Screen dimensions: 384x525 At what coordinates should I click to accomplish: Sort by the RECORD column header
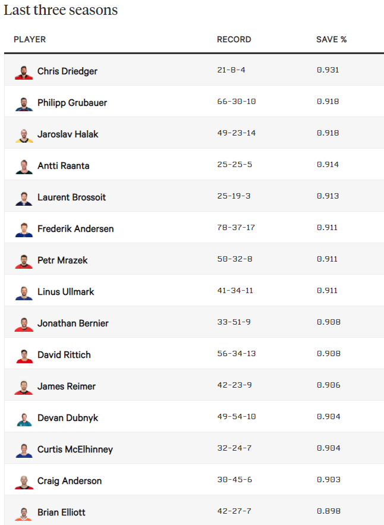click(x=234, y=39)
